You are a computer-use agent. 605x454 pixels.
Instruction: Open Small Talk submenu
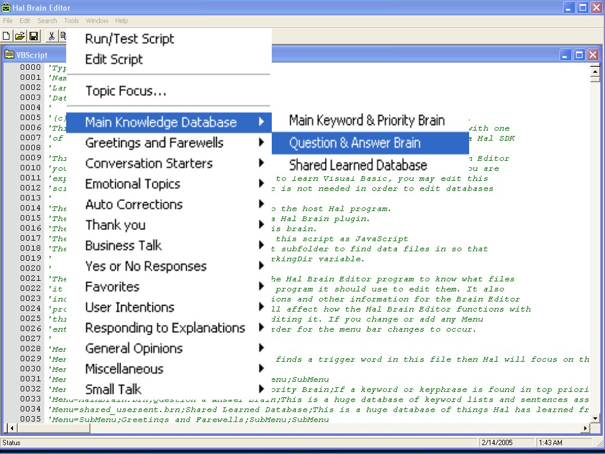tap(168, 389)
